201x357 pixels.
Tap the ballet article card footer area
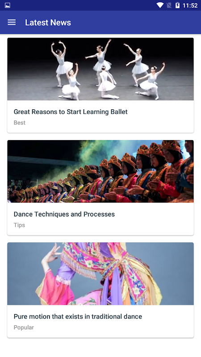[100, 116]
